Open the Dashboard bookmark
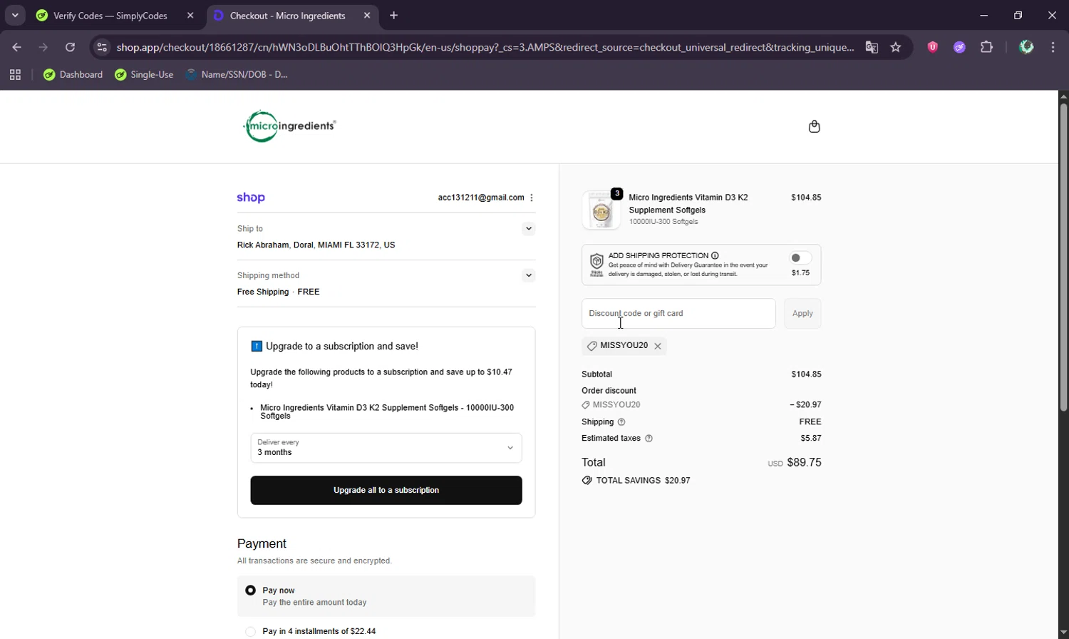Image resolution: width=1069 pixels, height=639 pixels. point(73,74)
